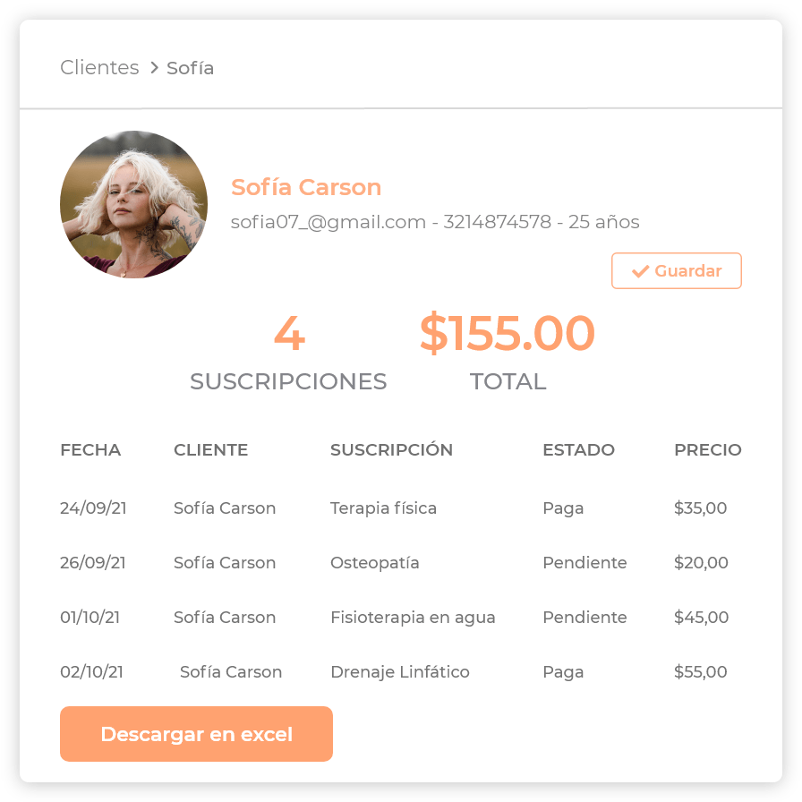802x802 pixels.
Task: Click the 4 suscripciones counter
Action: 289,334
